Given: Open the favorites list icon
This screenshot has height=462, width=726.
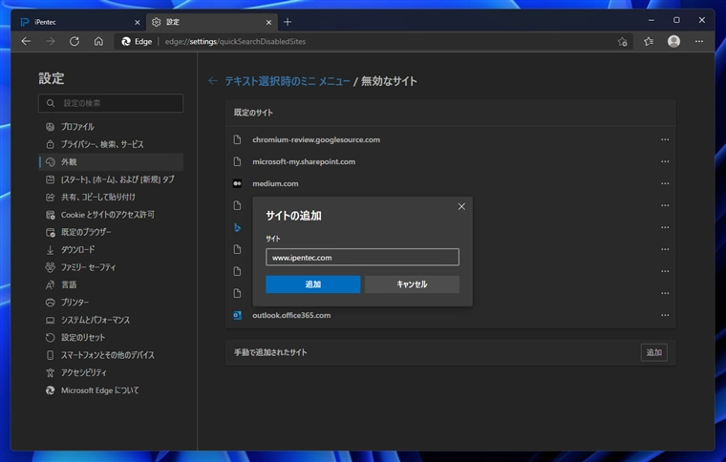Looking at the screenshot, I should [649, 42].
